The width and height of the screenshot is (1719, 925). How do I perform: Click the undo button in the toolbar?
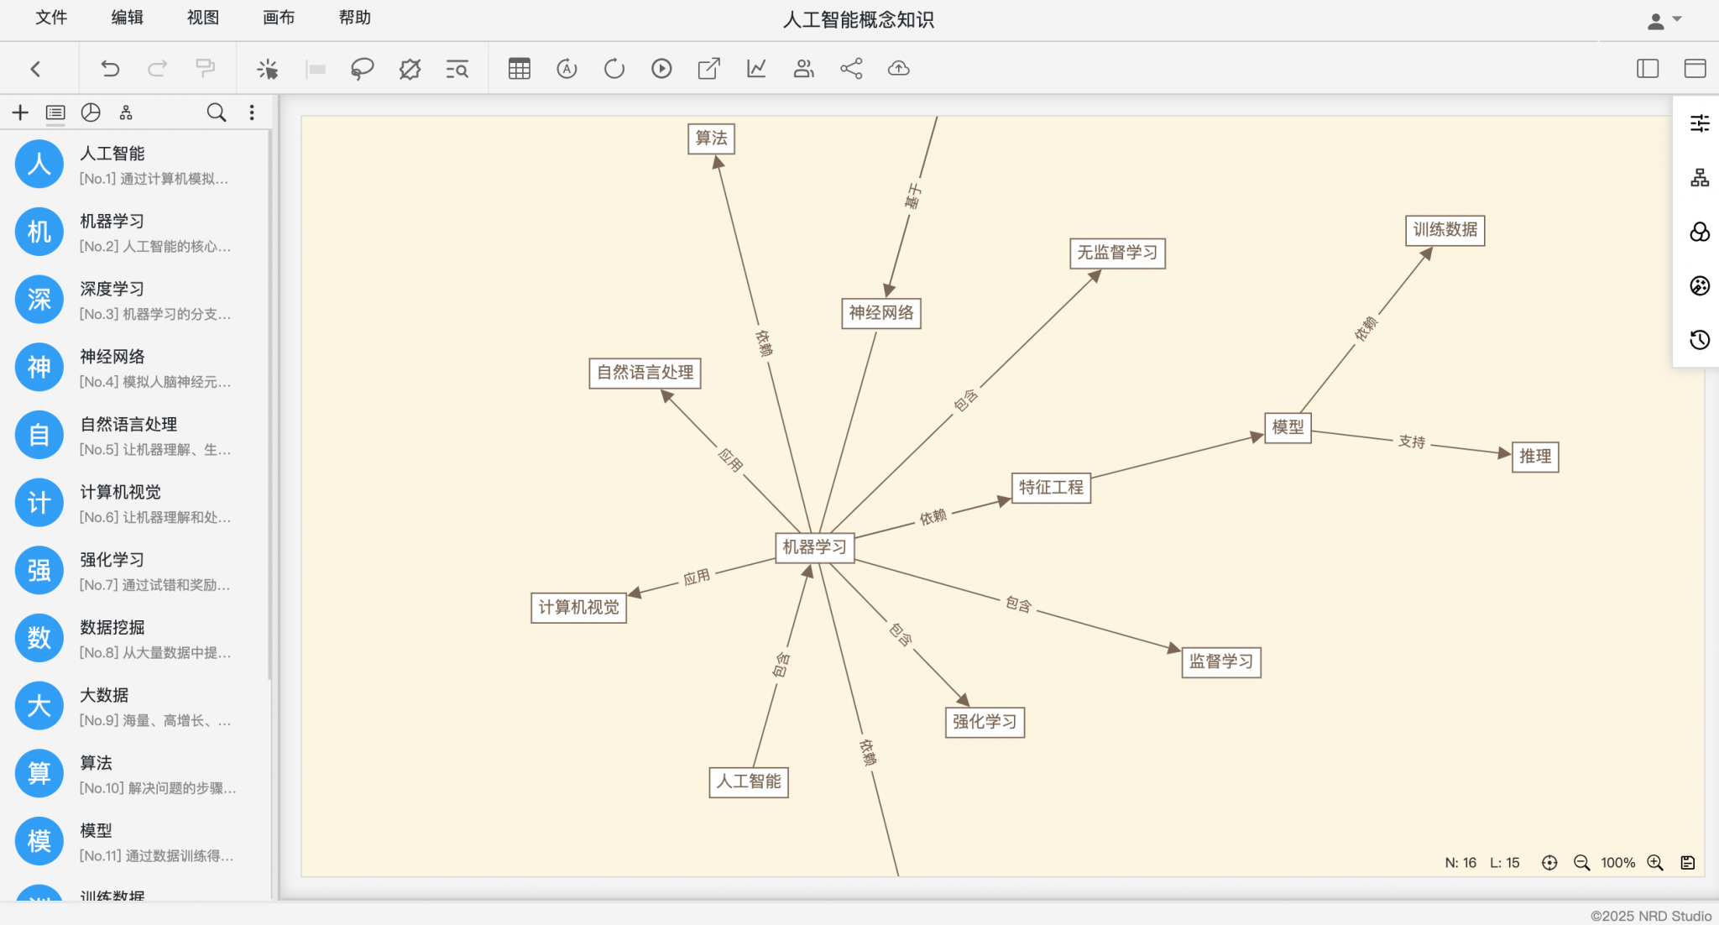coord(109,68)
